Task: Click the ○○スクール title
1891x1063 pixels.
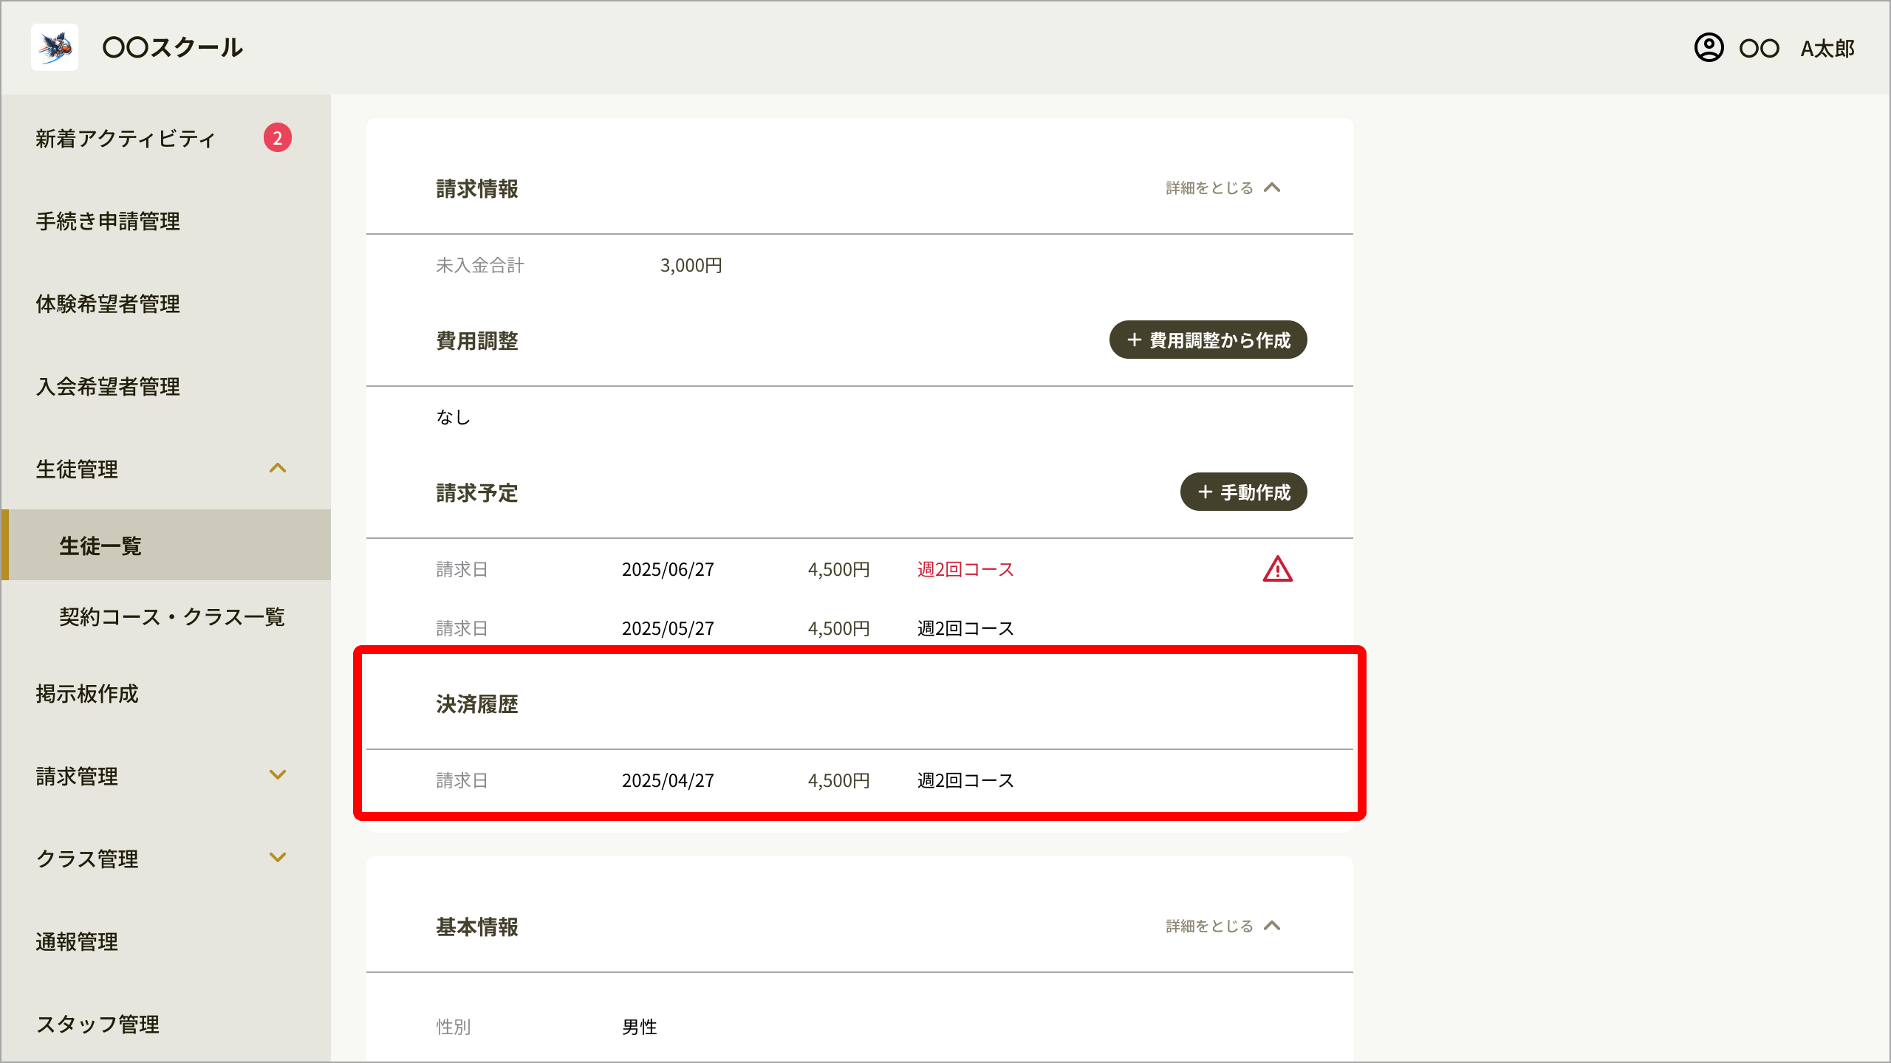Action: pyautogui.click(x=173, y=47)
